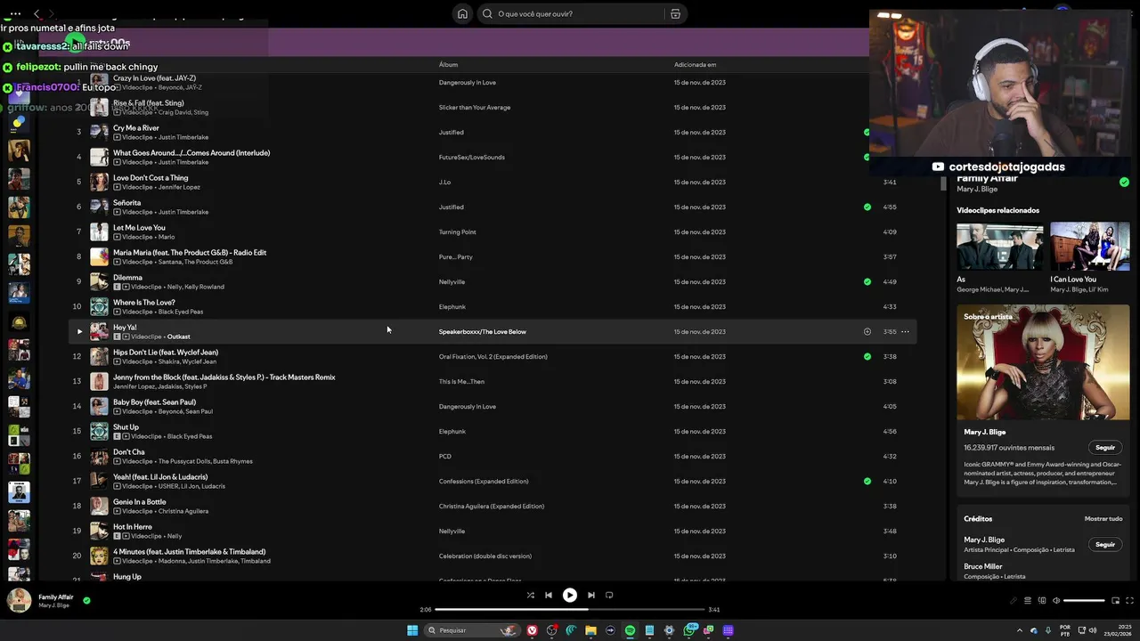Open 'Mary J. Blige' link under Family Affair in right panel

pos(978,190)
